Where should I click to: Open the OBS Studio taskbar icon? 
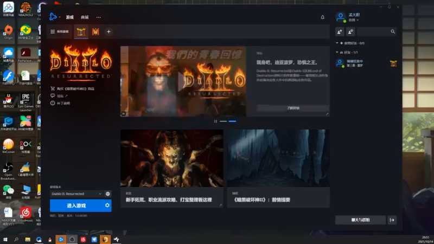pos(72,240)
